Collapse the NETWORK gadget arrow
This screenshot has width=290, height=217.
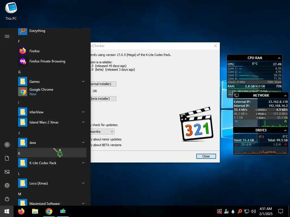point(285,96)
